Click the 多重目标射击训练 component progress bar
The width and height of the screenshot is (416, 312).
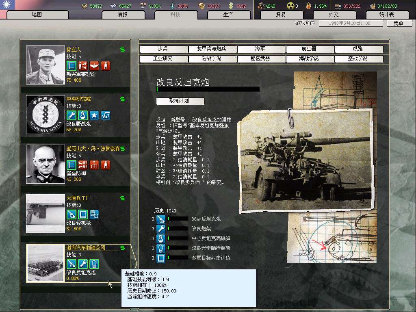point(178,258)
